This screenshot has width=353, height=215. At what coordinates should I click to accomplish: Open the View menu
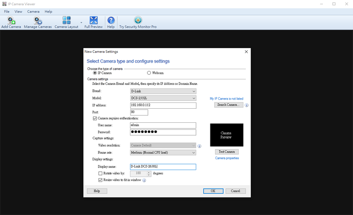[18, 11]
